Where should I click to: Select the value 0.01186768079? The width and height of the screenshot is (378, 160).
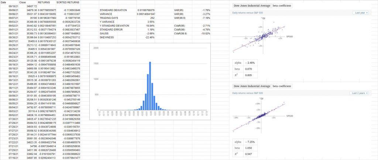pyautogui.click(x=145, y=10)
